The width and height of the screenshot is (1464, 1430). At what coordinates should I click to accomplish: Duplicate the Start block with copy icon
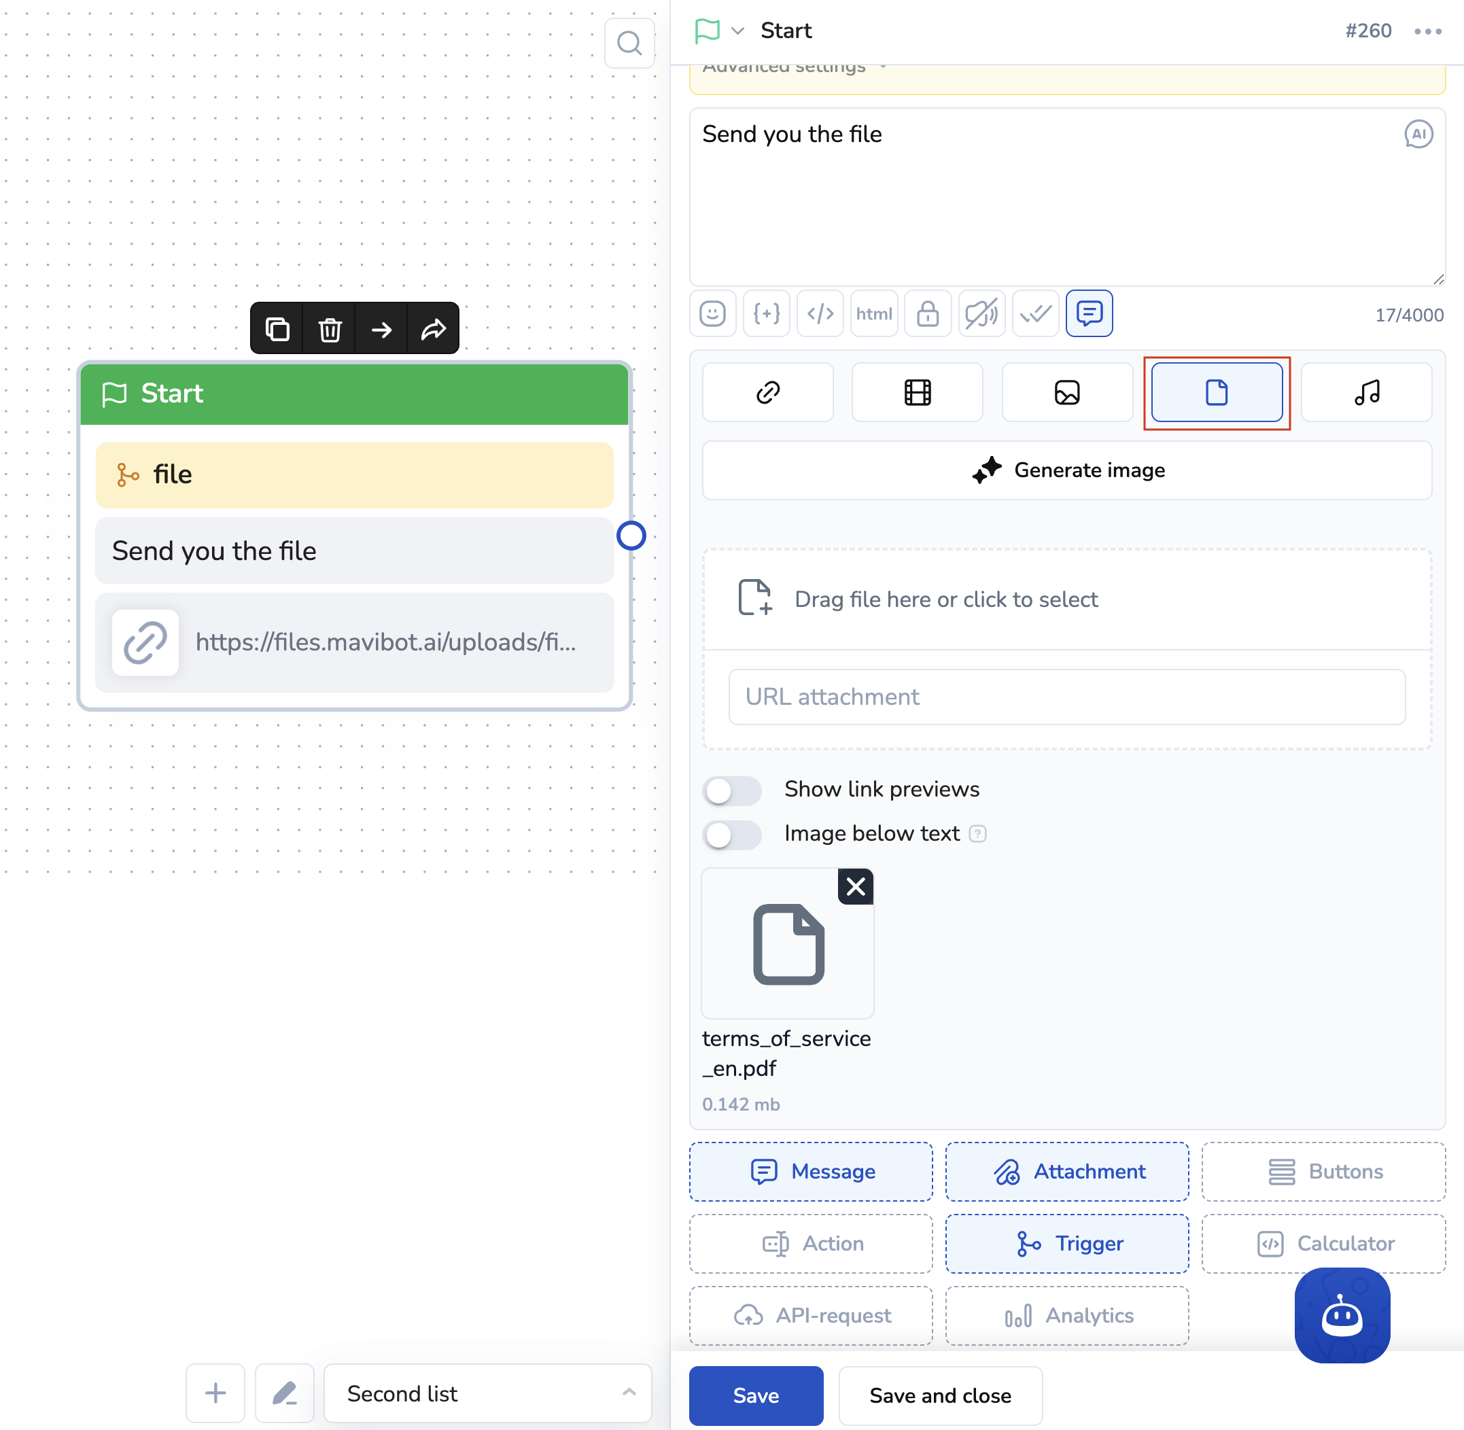(277, 329)
